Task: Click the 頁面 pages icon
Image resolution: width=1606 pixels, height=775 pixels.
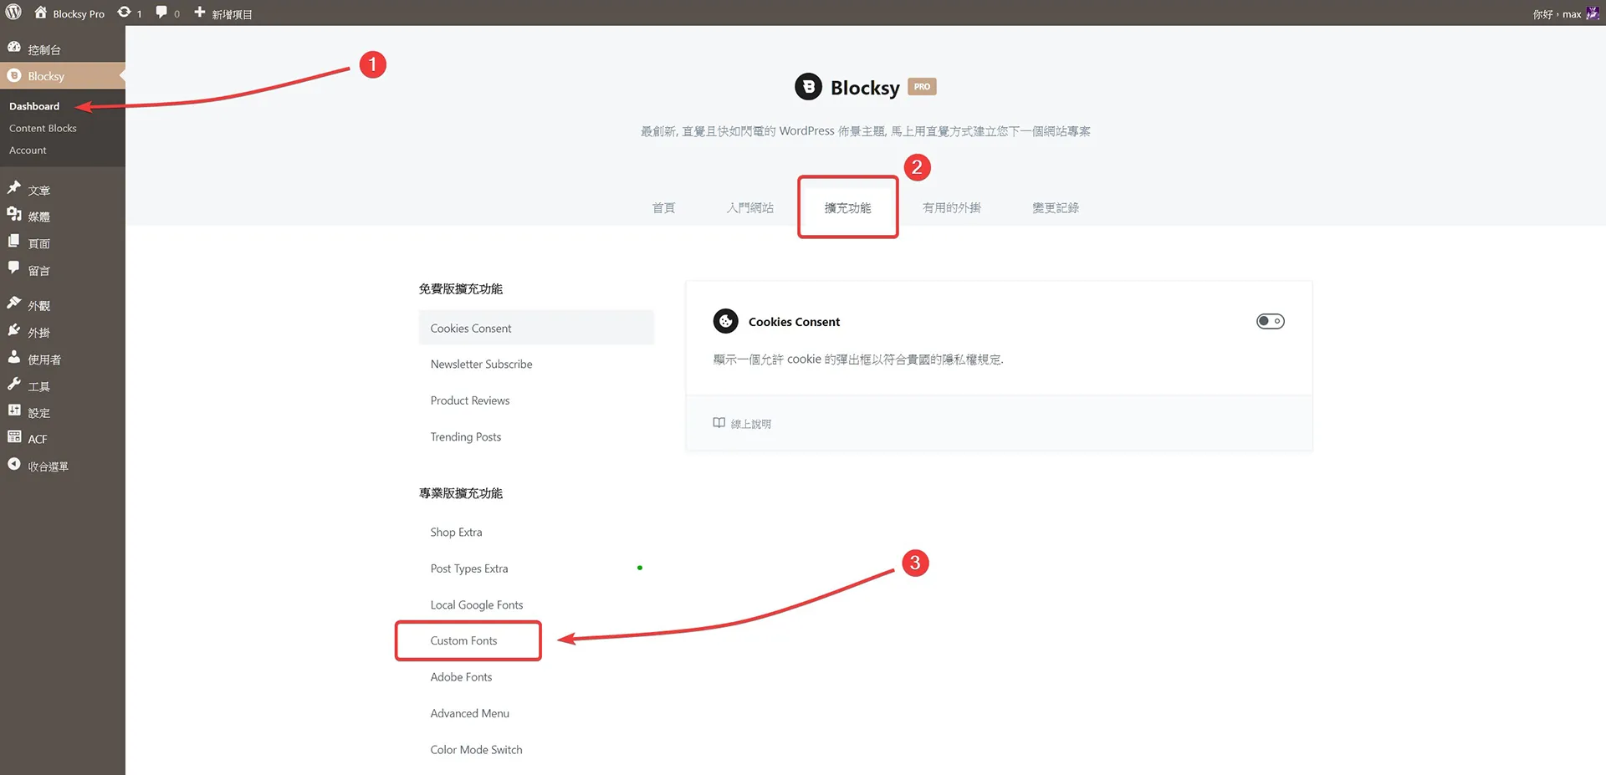Action: [14, 242]
